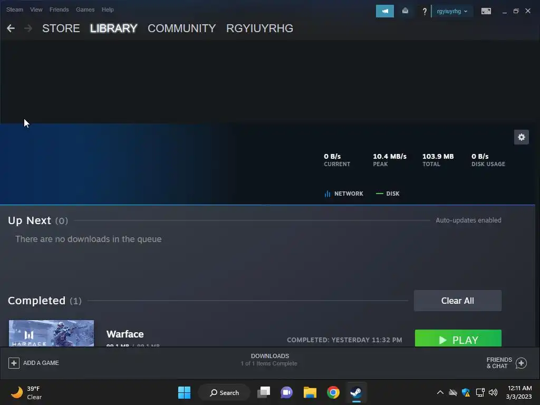Toggle the Disk graph legend
Viewport: 540px width, 405px height.
(x=388, y=194)
